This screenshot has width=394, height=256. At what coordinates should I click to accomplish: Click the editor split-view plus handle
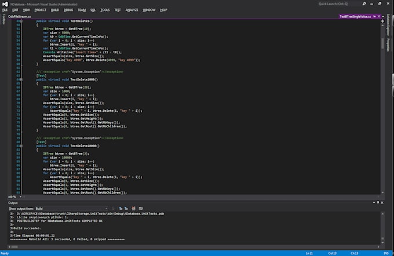[382, 21]
